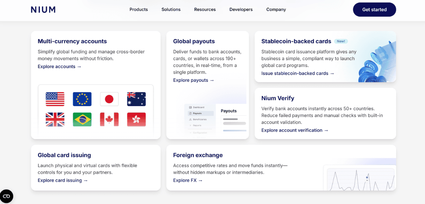Open the Resources menu

coord(205,9)
